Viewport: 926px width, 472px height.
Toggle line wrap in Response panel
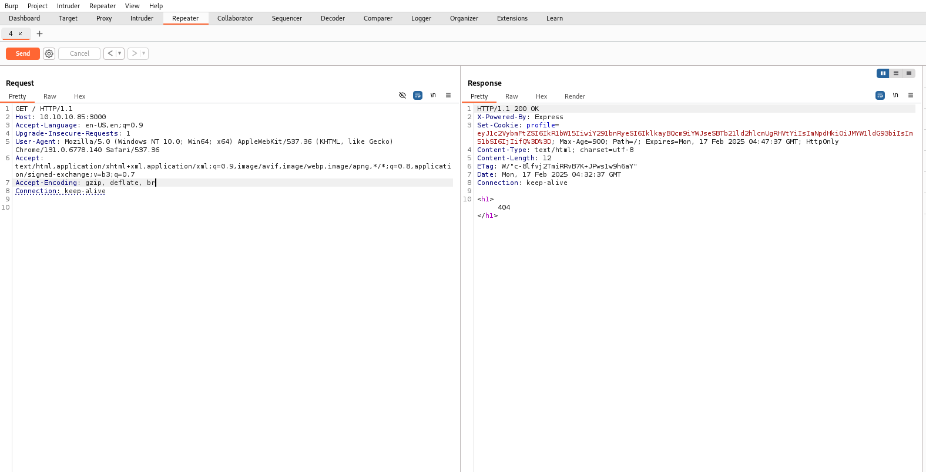880,95
